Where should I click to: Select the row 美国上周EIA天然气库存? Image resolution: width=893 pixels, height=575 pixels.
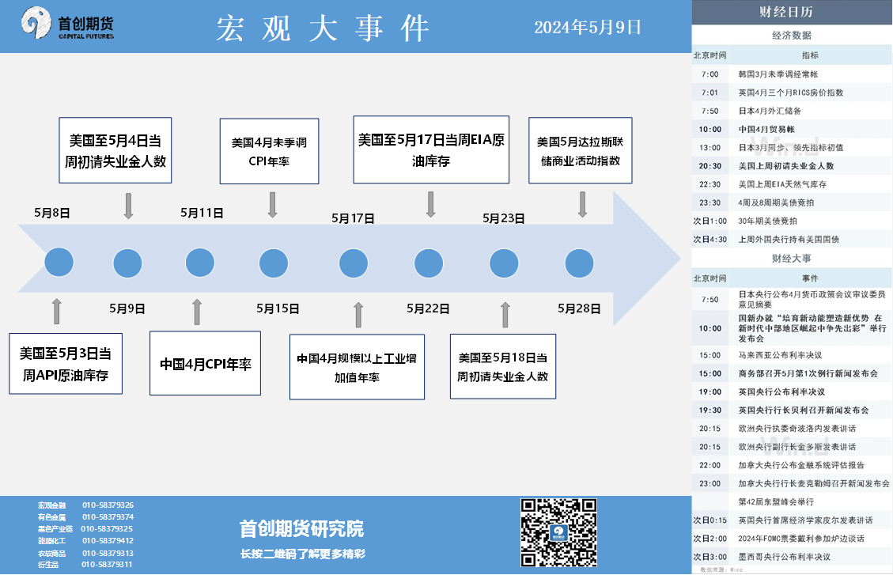792,183
